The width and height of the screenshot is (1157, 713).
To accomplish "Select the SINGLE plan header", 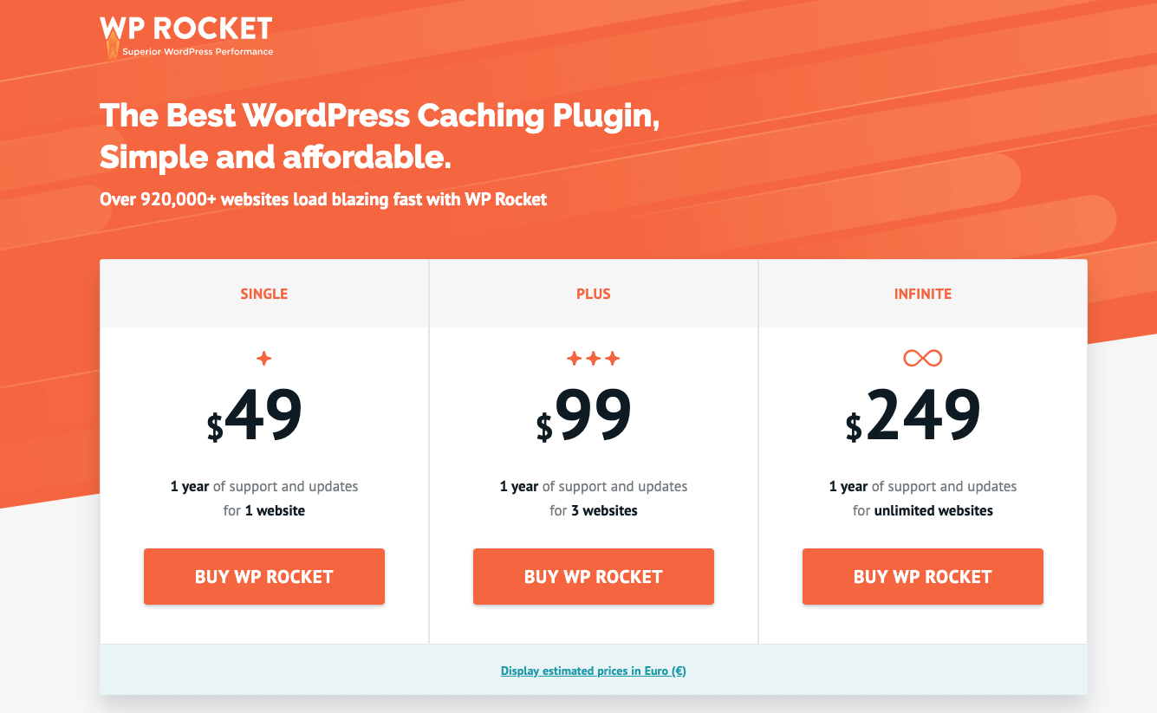I will pos(263,294).
